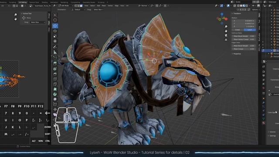The image size is (279, 157).
Task: Switch to Wireframe viewport shading
Action: 238,6
